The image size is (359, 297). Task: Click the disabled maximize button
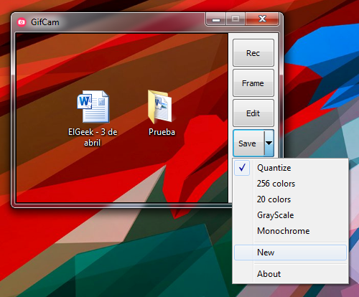(236, 19)
